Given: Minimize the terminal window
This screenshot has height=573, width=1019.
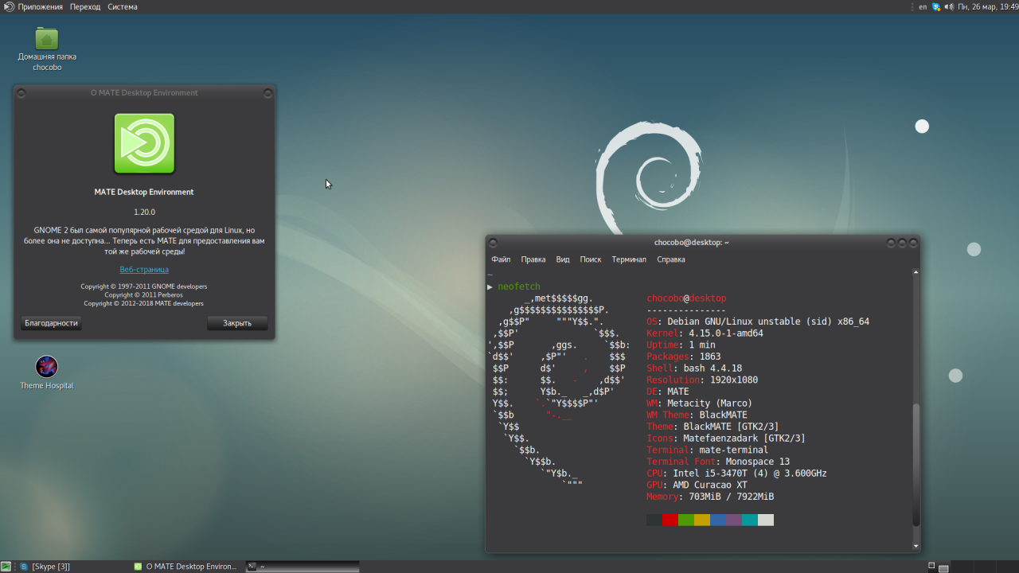Looking at the screenshot, I should [892, 243].
